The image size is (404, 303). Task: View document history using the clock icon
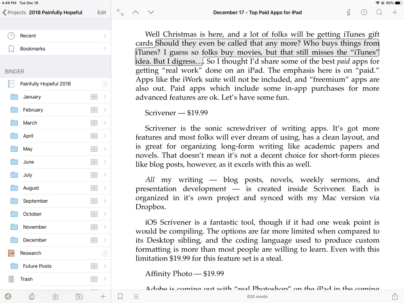(x=364, y=12)
